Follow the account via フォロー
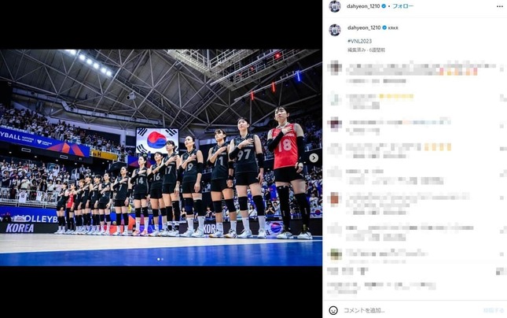Image resolution: width=507 pixels, height=318 pixels. pyautogui.click(x=402, y=6)
